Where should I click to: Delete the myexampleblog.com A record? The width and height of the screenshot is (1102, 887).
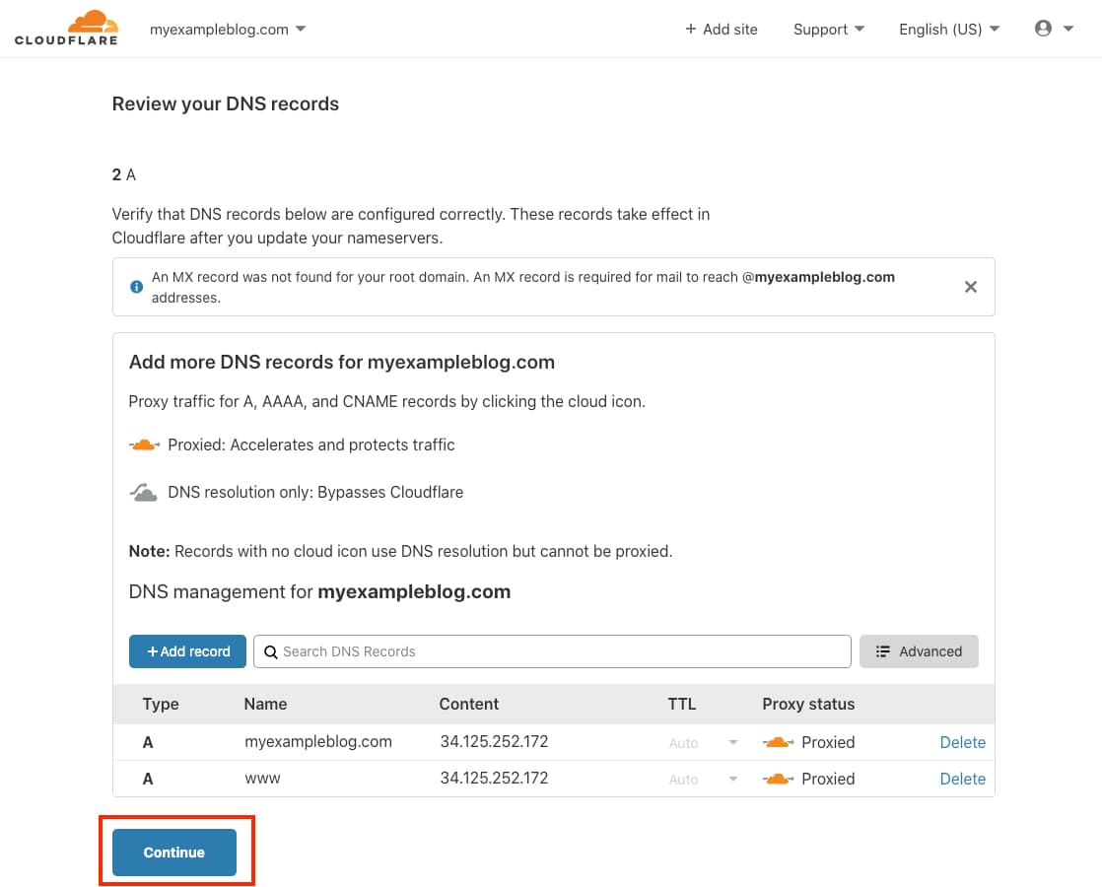[x=963, y=742]
